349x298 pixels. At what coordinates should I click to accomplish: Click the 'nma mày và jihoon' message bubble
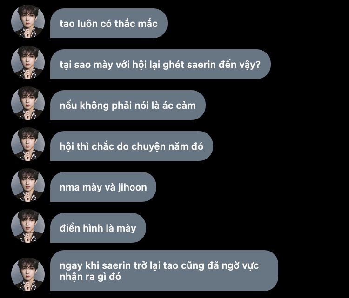103,187
